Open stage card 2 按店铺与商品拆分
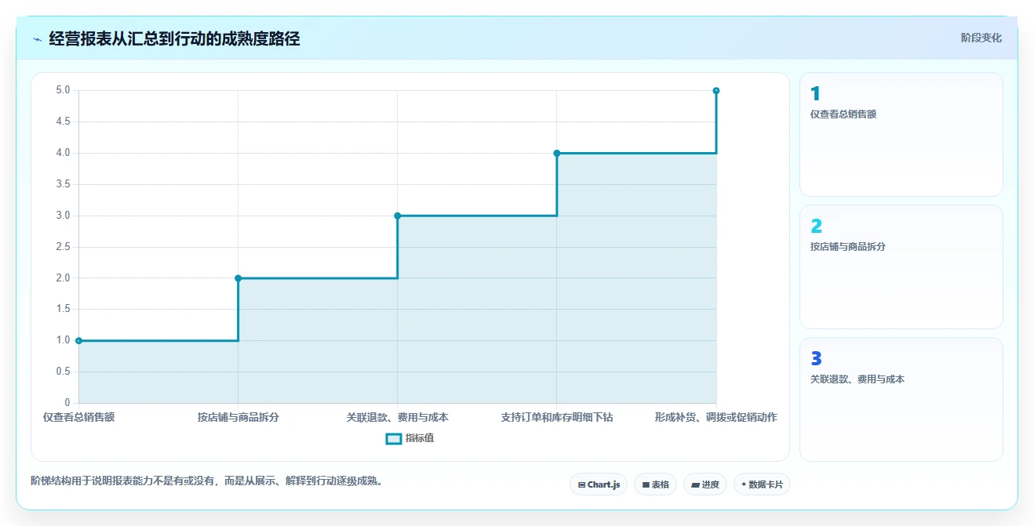 pos(901,267)
